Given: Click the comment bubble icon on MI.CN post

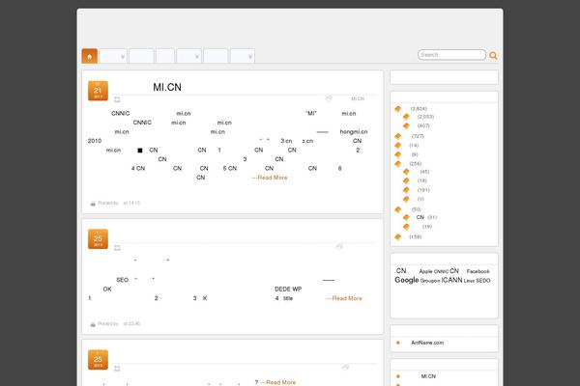Looking at the screenshot, I should [x=329, y=98].
